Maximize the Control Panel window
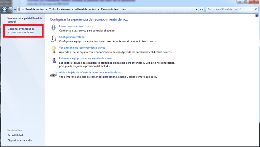Image resolution: width=260 pixels, height=147 pixels. pos(246,2)
